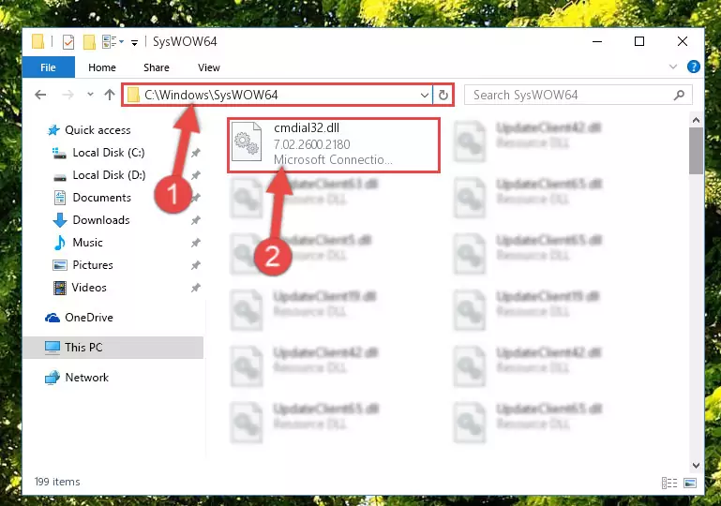721x506 pixels.
Task: Minimize the SysWOW64 window
Action: click(597, 41)
